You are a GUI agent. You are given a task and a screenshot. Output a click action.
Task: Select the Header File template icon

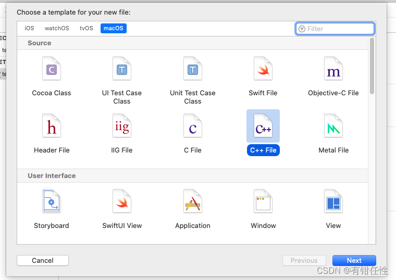point(52,125)
